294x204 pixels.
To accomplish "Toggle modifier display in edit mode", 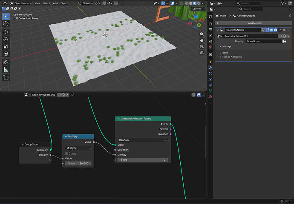I will [x=267, y=30].
